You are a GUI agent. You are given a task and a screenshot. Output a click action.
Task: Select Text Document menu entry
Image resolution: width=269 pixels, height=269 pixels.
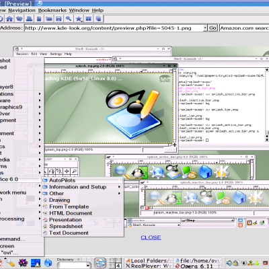pyautogui.click(x=83, y=233)
